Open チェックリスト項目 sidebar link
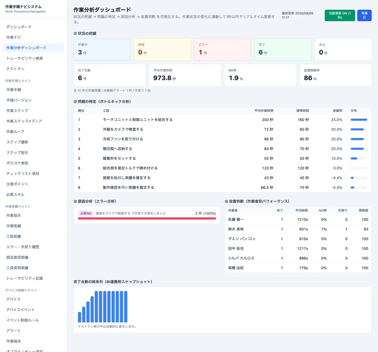The image size is (378, 352). tap(33, 174)
